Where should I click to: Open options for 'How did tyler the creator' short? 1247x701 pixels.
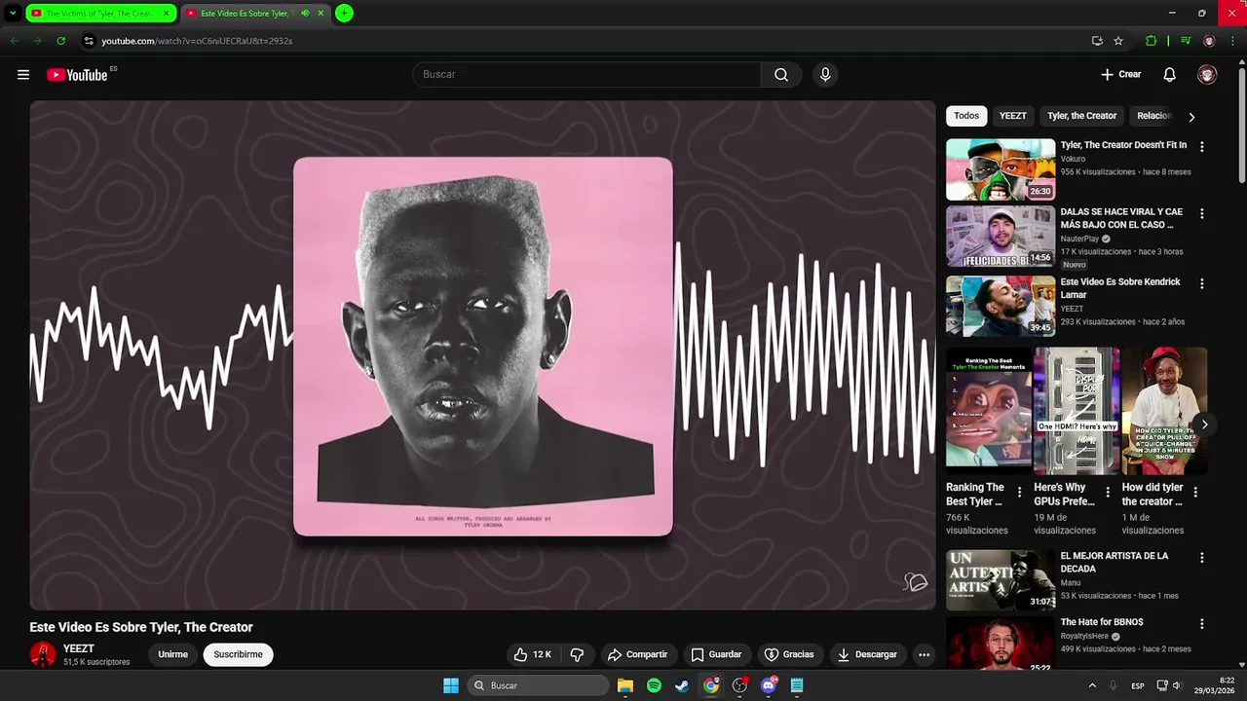pos(1195,493)
